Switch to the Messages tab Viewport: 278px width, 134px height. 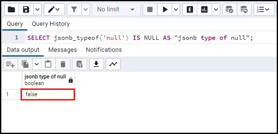pyautogui.click(x=62, y=50)
